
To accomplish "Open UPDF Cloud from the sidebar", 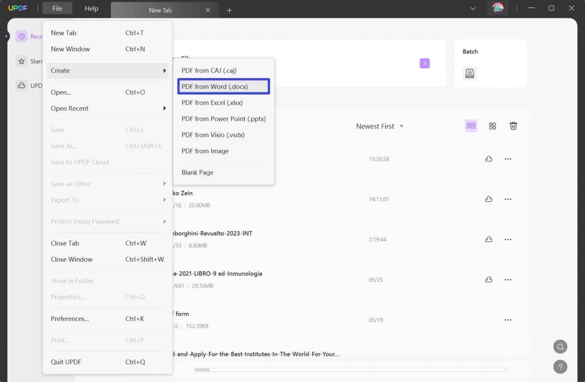I will click(x=21, y=86).
